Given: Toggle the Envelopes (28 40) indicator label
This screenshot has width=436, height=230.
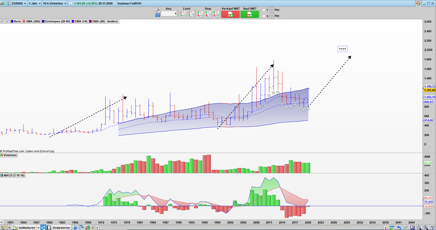Looking at the screenshot, I should (56, 21).
